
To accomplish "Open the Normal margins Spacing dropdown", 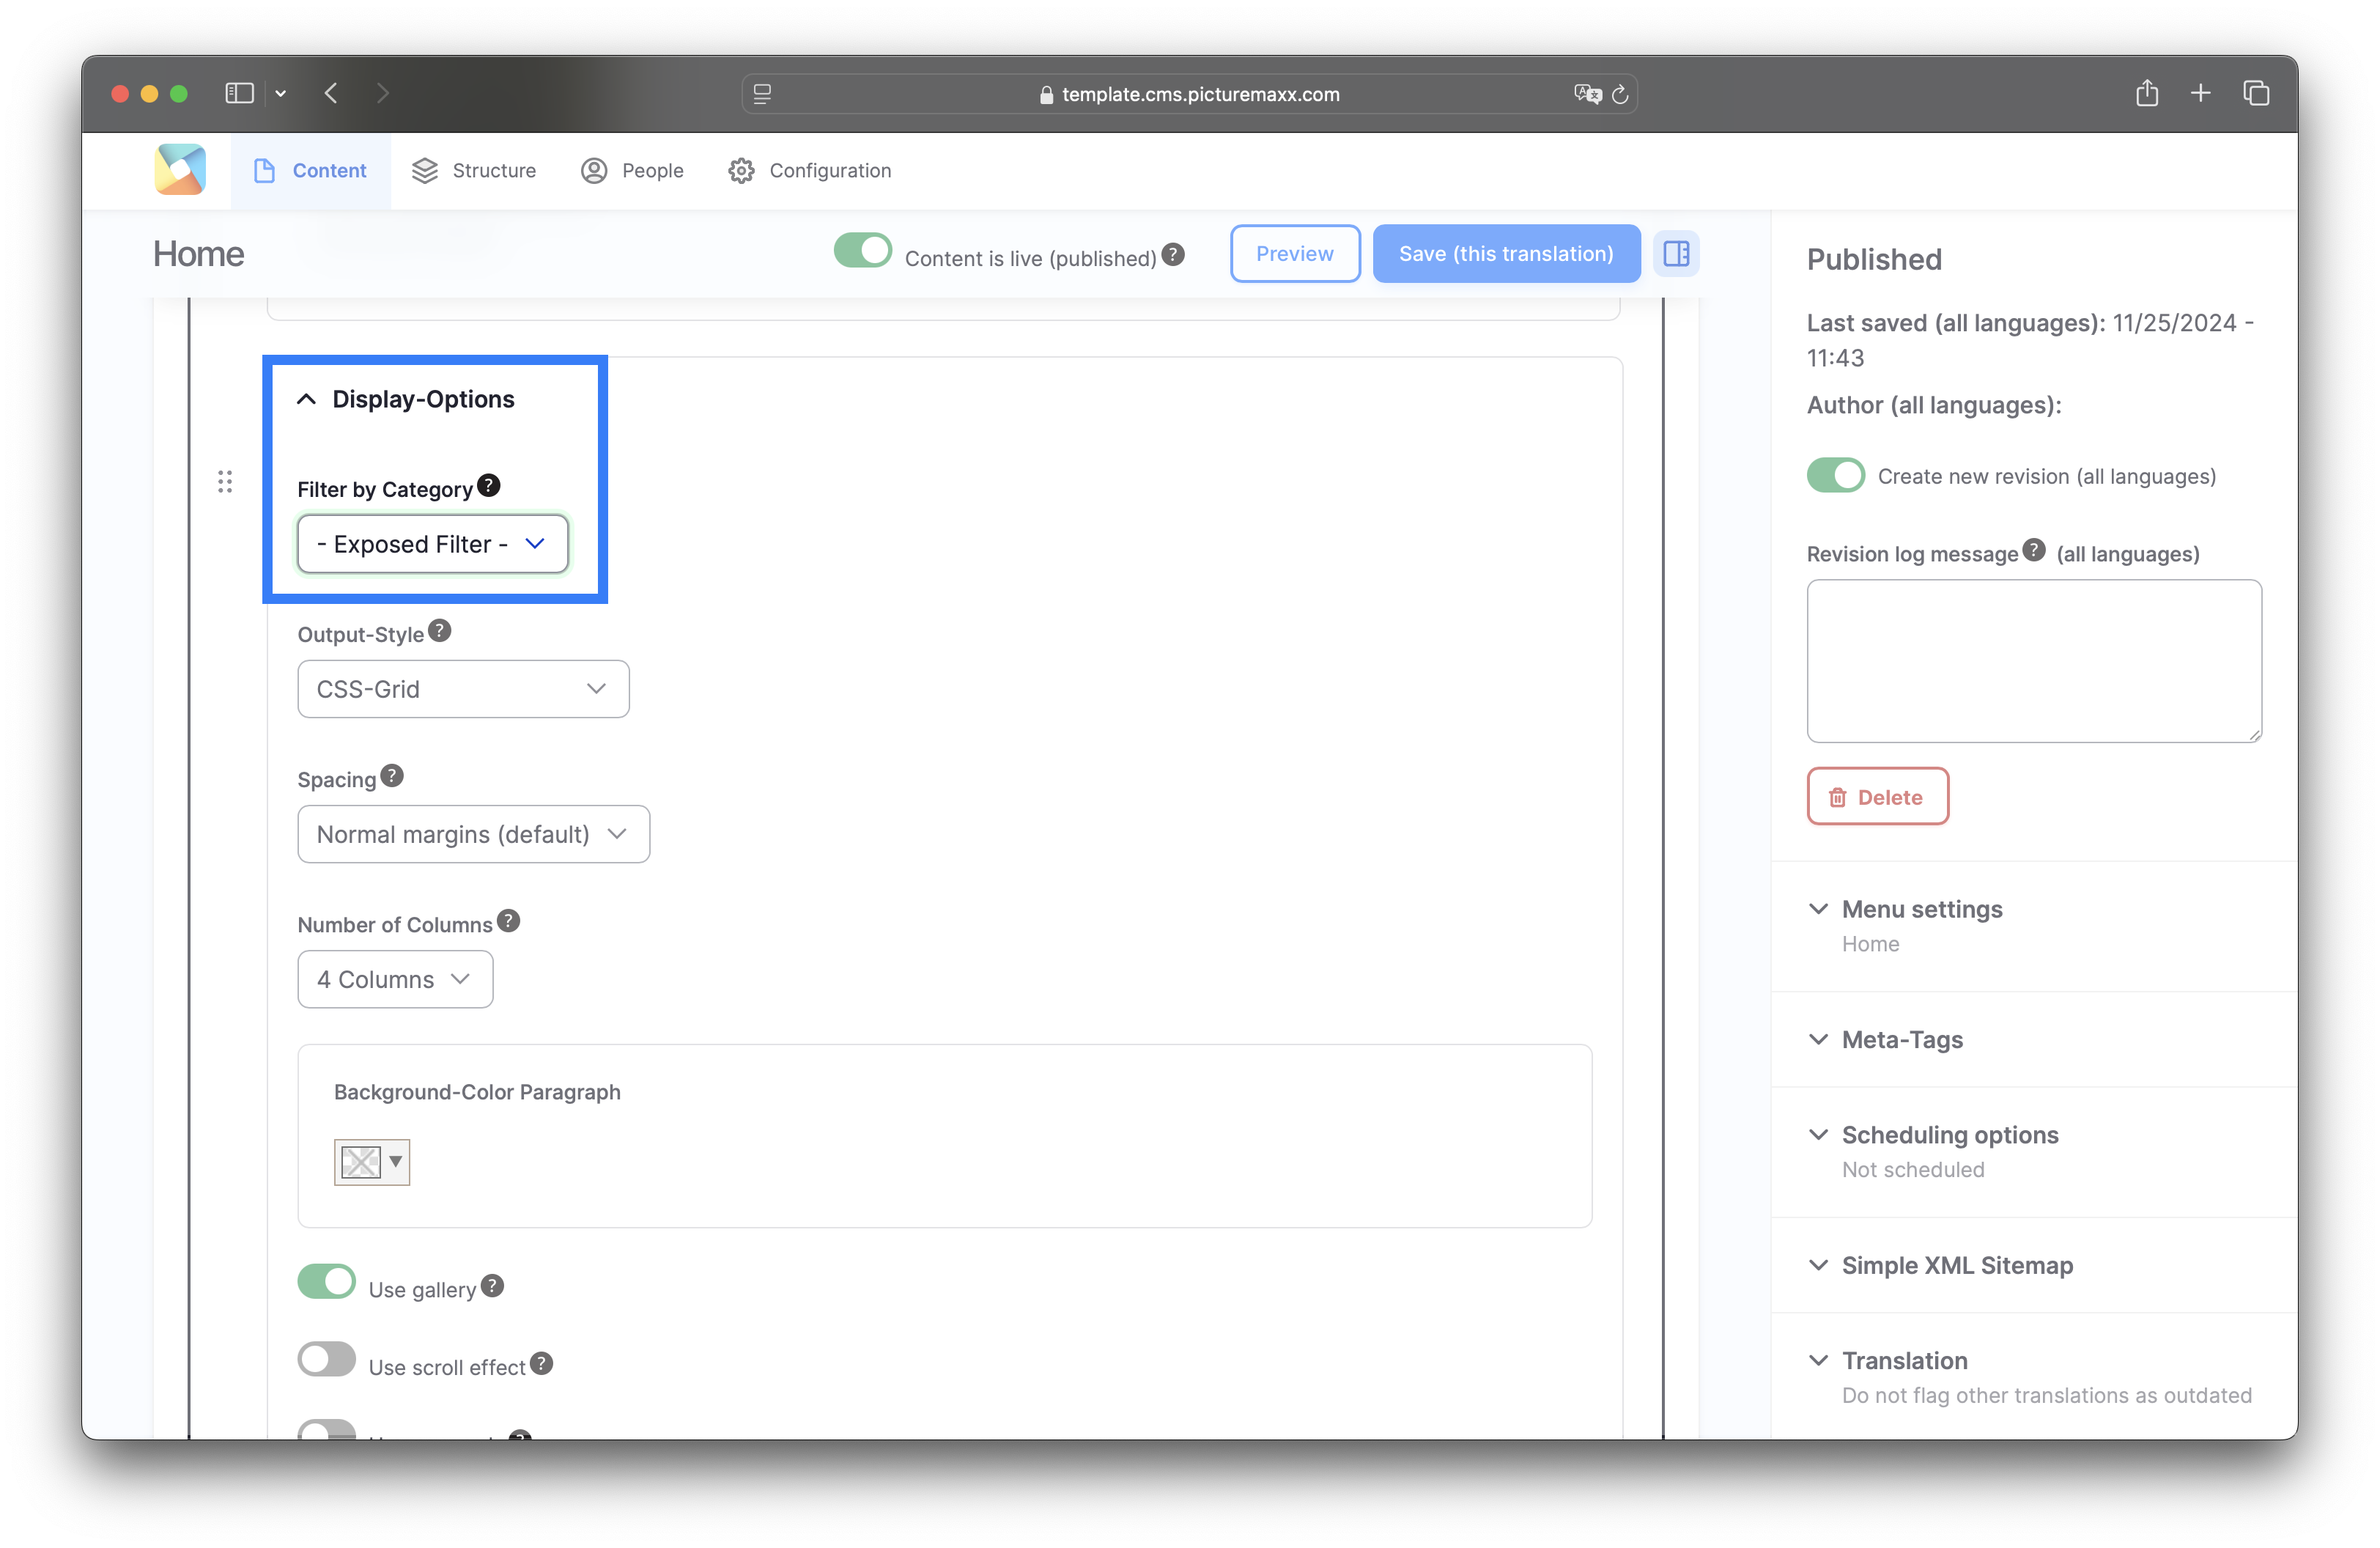I will click(473, 834).
